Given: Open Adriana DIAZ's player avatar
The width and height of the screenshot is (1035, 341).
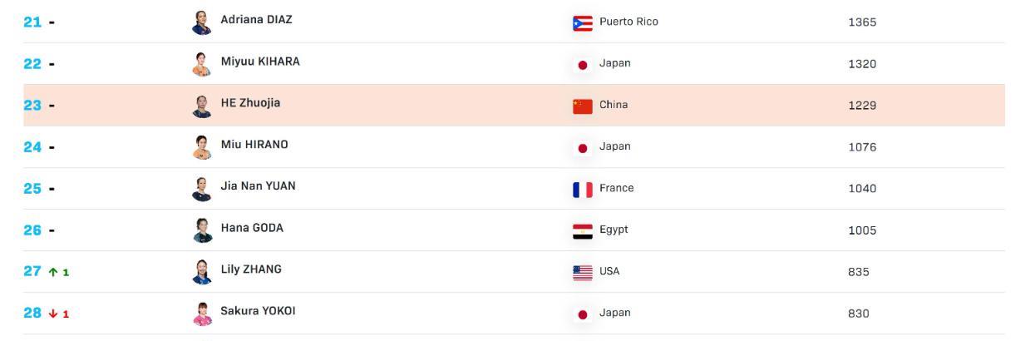Looking at the screenshot, I should click(201, 22).
